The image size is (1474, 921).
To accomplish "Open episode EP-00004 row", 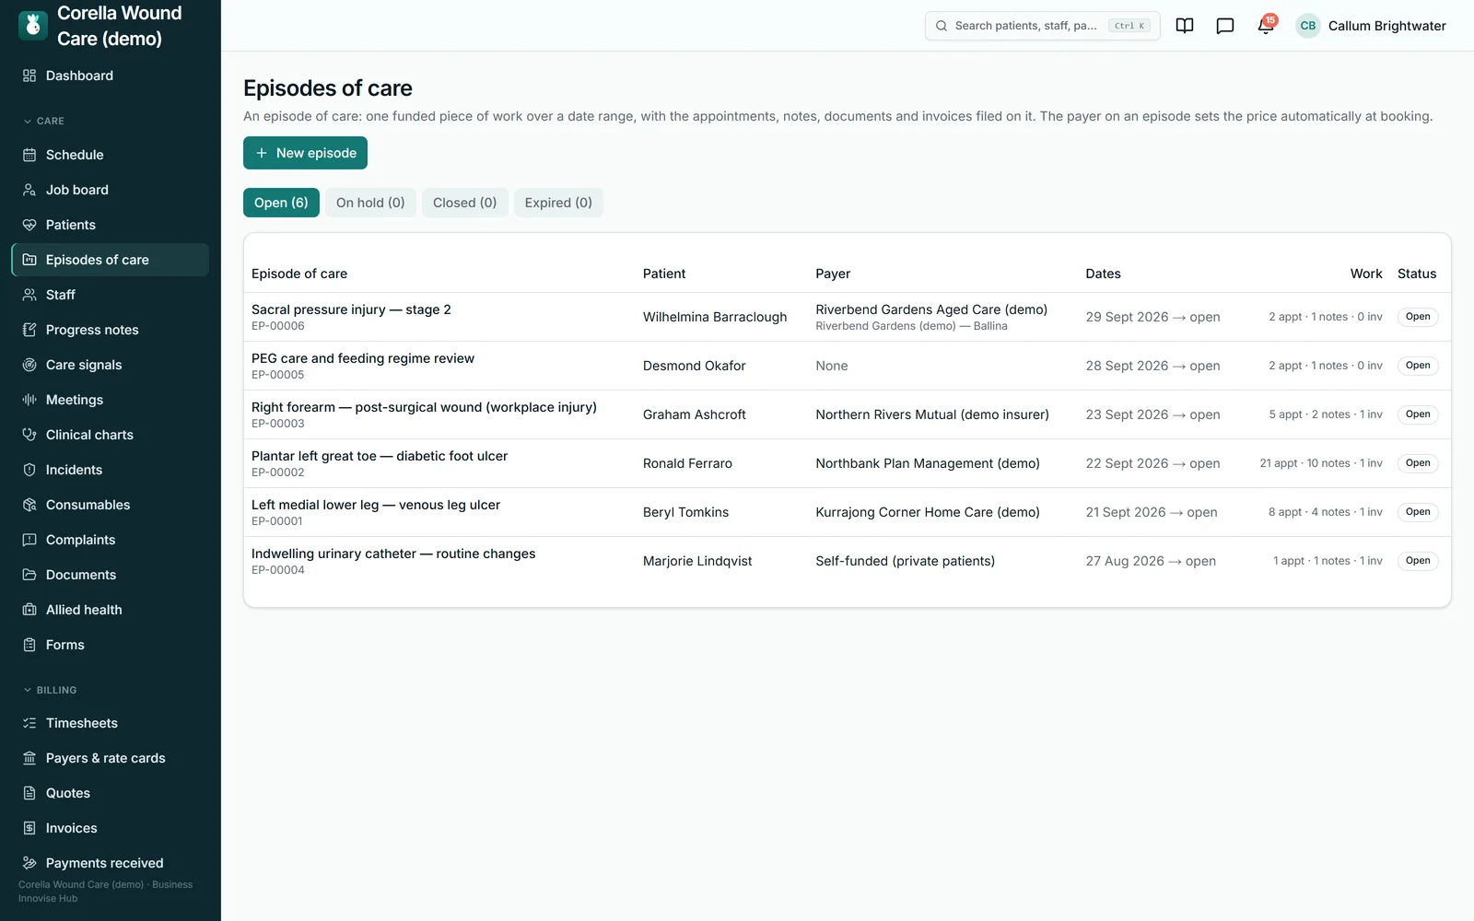I will pos(848,561).
